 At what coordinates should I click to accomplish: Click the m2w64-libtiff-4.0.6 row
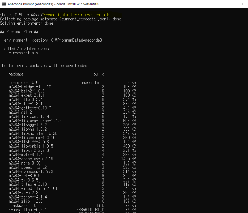(72, 142)
